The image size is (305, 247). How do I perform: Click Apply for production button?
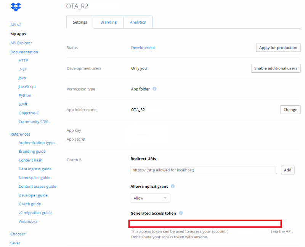278,47
